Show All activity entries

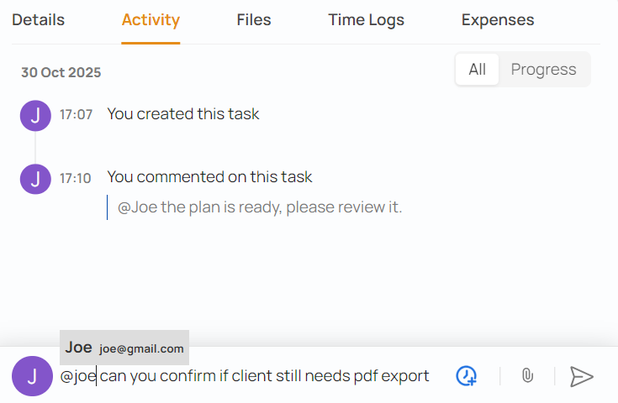[x=477, y=70]
